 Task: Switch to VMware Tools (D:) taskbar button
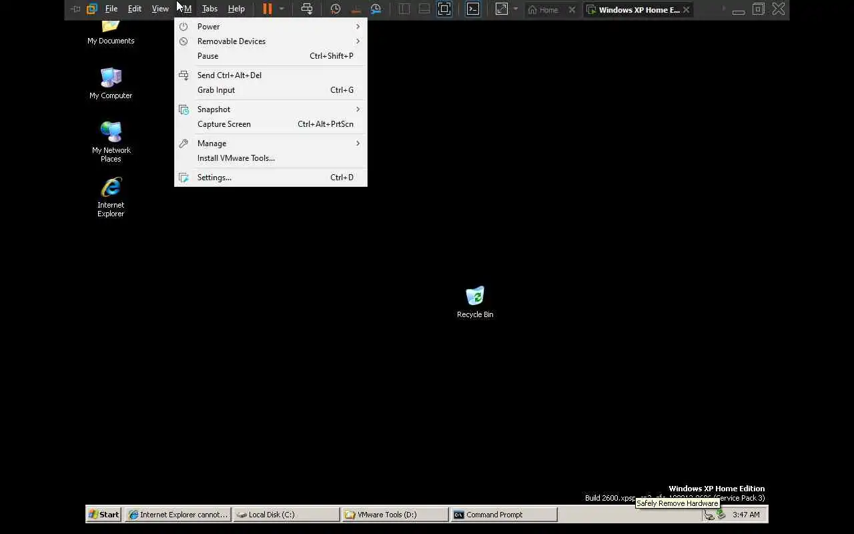(396, 515)
